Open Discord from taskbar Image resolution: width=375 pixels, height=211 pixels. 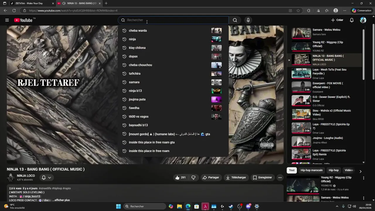tap(248, 206)
